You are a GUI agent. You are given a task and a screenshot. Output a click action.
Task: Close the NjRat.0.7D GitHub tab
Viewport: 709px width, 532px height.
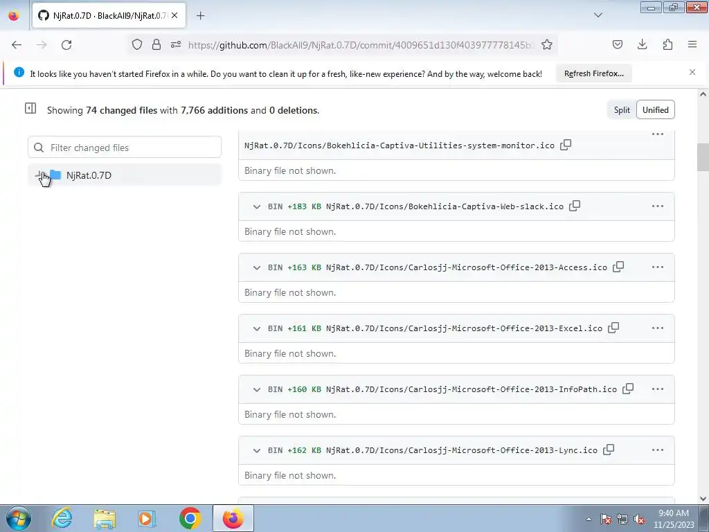(x=174, y=15)
